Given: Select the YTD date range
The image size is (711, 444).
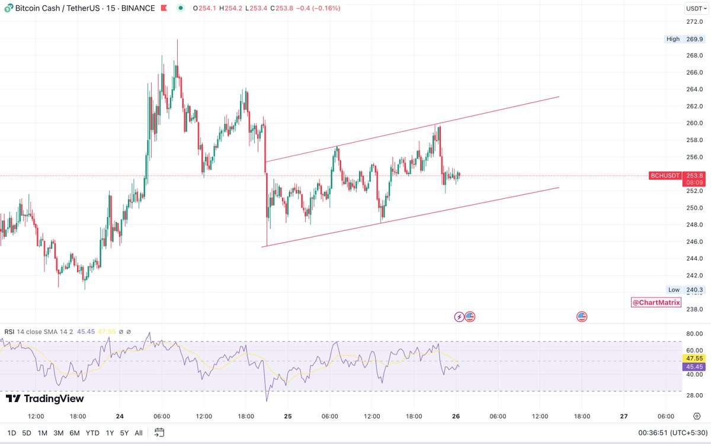Looking at the screenshot, I should coord(92,433).
